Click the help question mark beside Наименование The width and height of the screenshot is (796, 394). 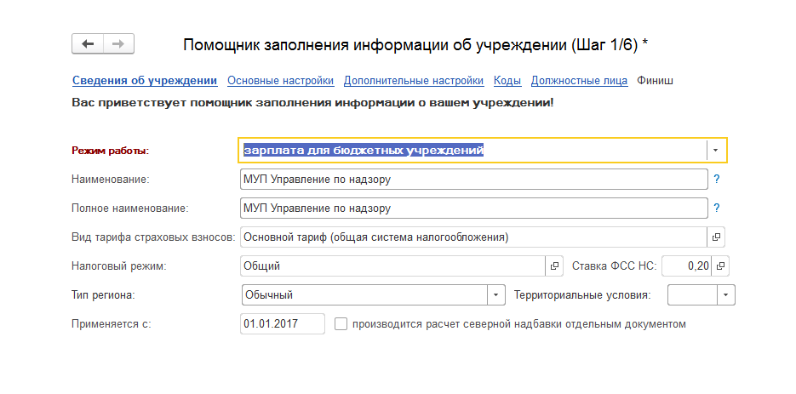click(717, 180)
